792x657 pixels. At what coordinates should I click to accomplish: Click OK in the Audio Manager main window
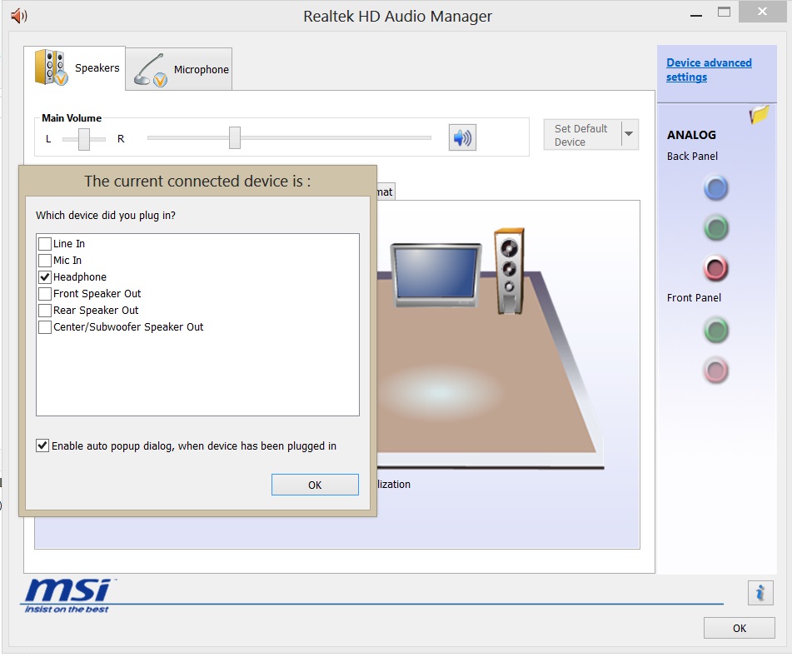(739, 628)
